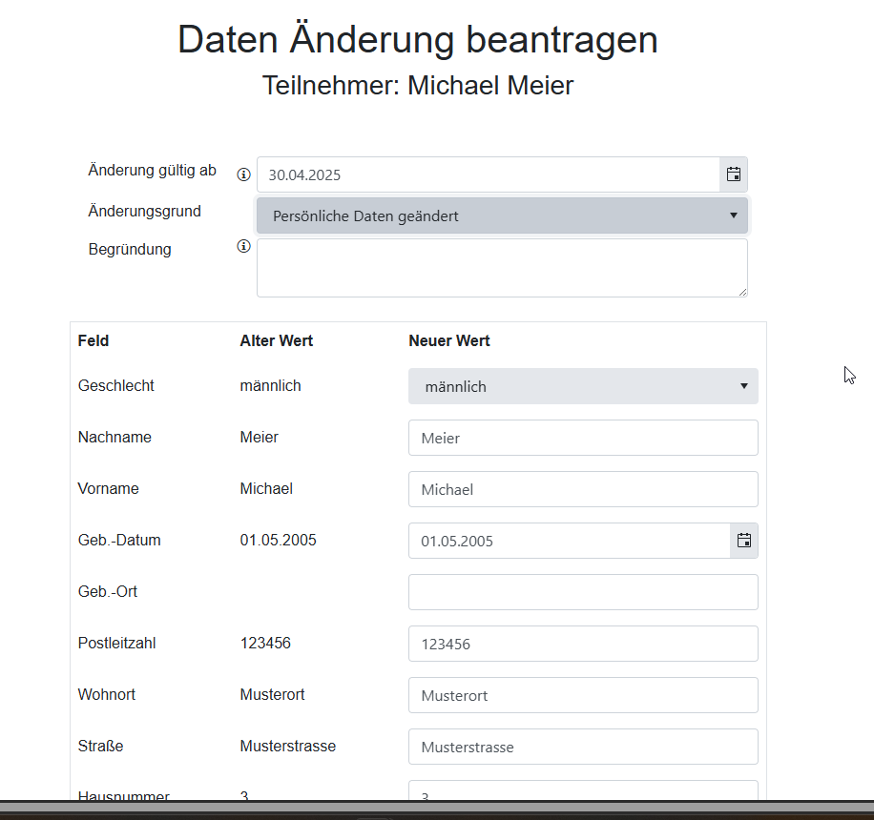The image size is (874, 820).
Task: Click the 'Änderungsgrund' label
Action: tap(145, 212)
